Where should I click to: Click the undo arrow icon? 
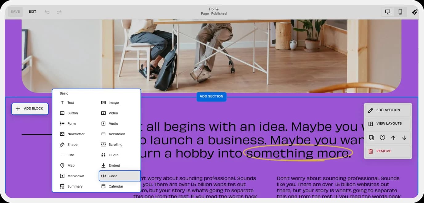coord(47,12)
